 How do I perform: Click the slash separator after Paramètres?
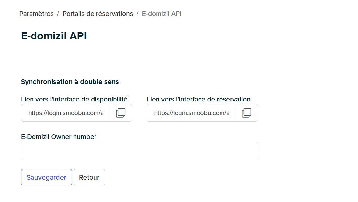coord(58,14)
